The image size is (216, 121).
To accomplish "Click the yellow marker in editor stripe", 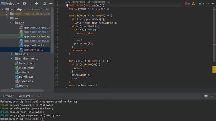I will tap(214, 69).
